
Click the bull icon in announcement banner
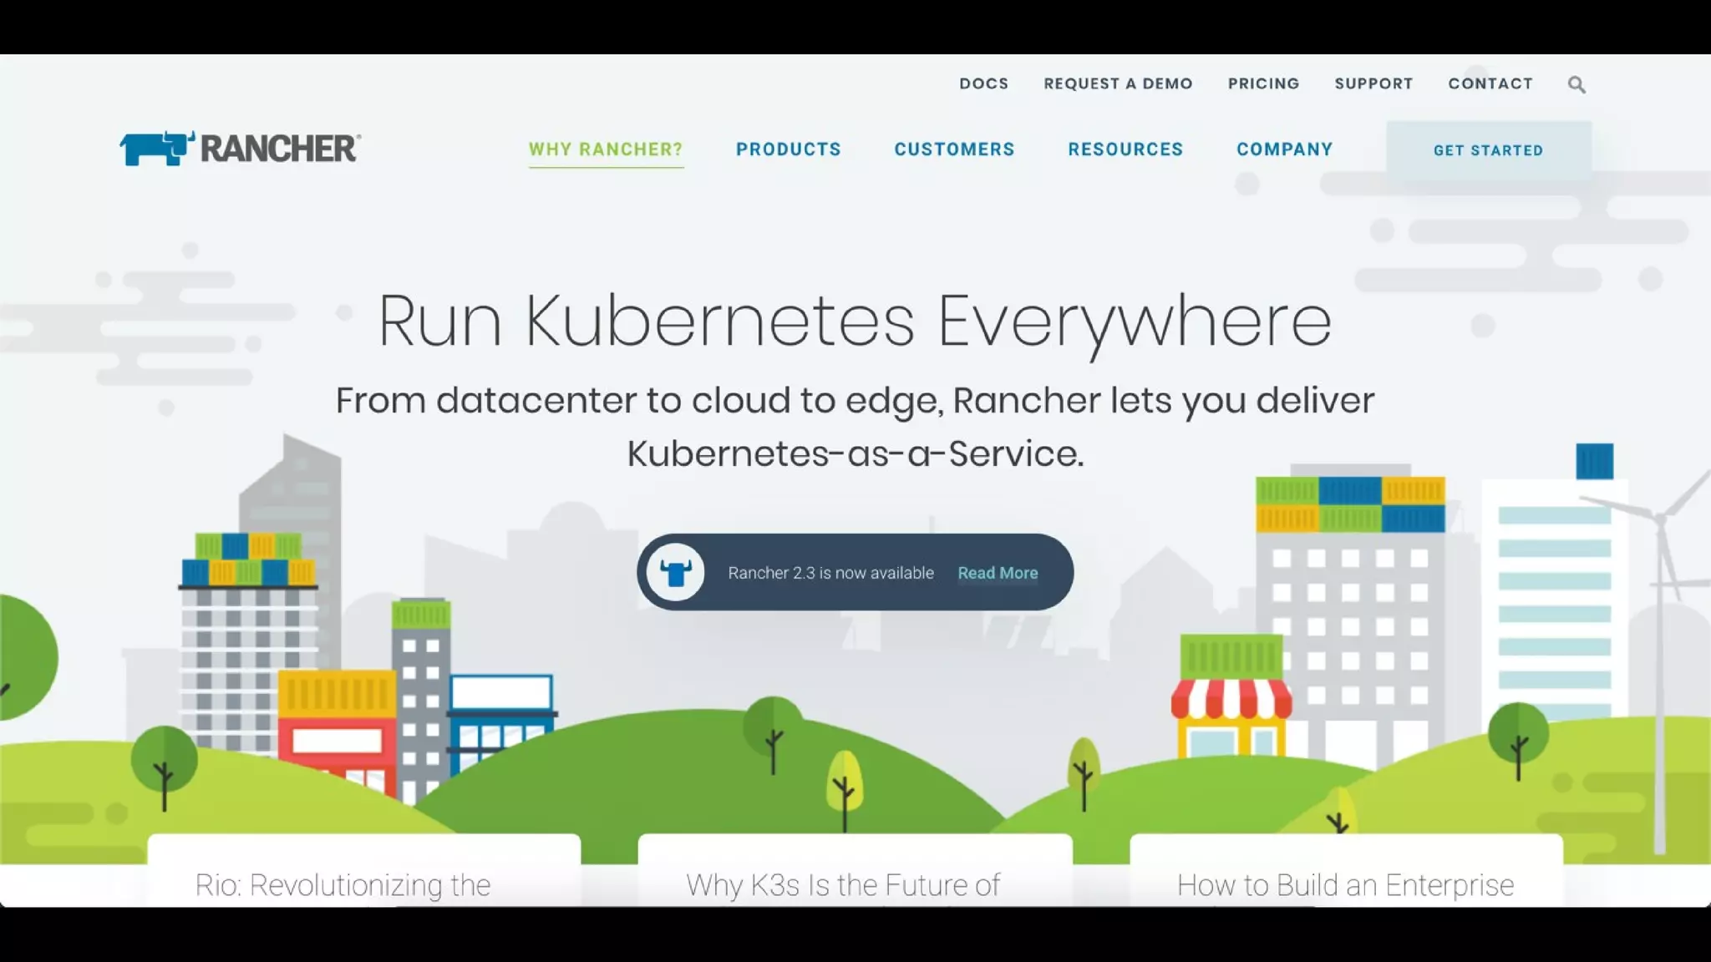pyautogui.click(x=676, y=573)
